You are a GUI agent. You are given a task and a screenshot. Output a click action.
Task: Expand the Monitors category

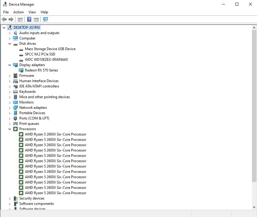point(10,103)
